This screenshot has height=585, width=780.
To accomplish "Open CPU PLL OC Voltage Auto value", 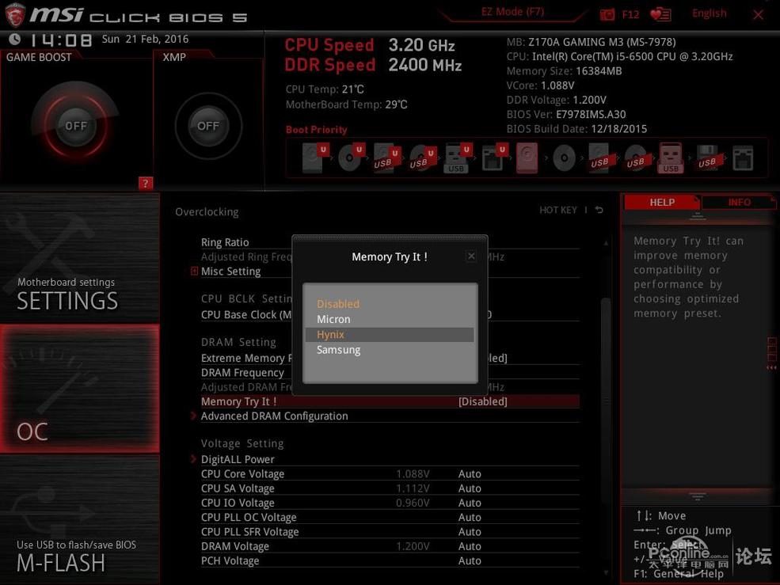I will coord(470,518).
